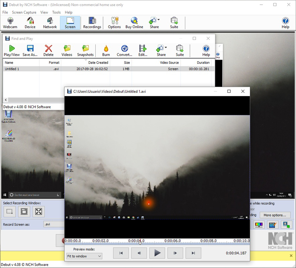The height and width of the screenshot is (268, 296).
Task: Open the Recordings list from main toolbar
Action: (92, 23)
